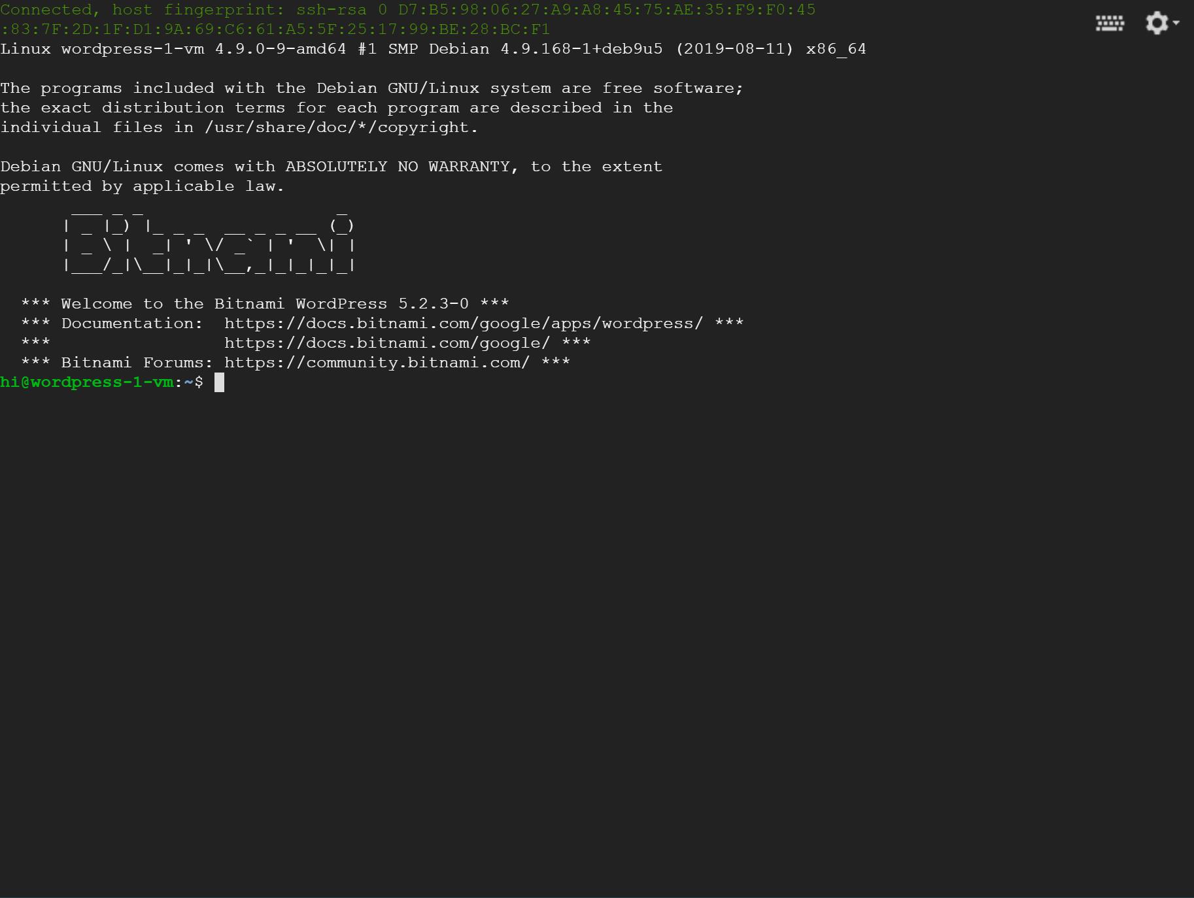The width and height of the screenshot is (1194, 898).
Task: Click the ssh-rsa text in the fingerprint line
Action: point(331,10)
